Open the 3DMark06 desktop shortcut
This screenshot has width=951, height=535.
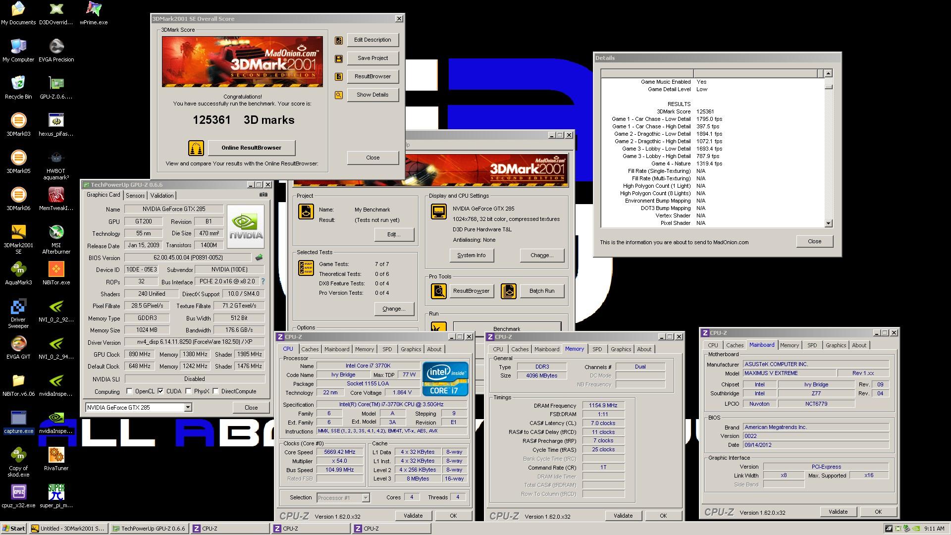[x=18, y=199]
